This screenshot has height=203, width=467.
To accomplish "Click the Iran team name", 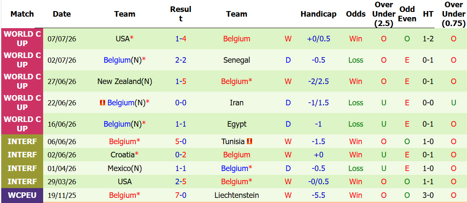I will coord(237,103).
